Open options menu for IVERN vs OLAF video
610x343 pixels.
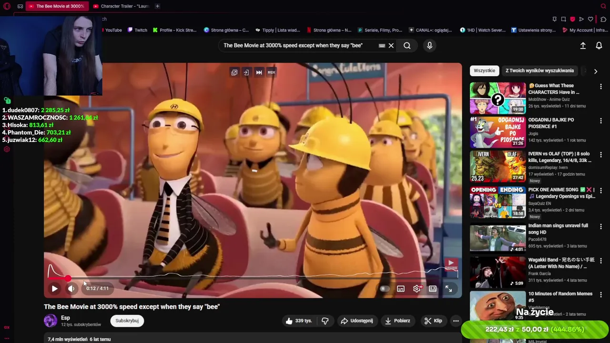pyautogui.click(x=600, y=155)
